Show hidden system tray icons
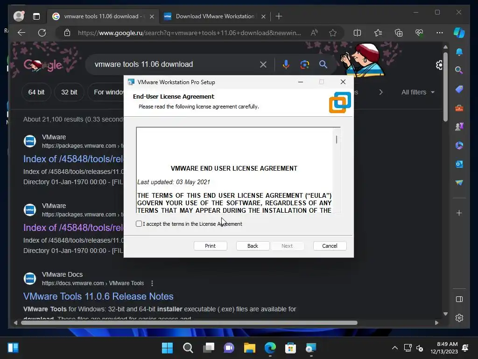This screenshot has height=359, width=478. point(395,348)
